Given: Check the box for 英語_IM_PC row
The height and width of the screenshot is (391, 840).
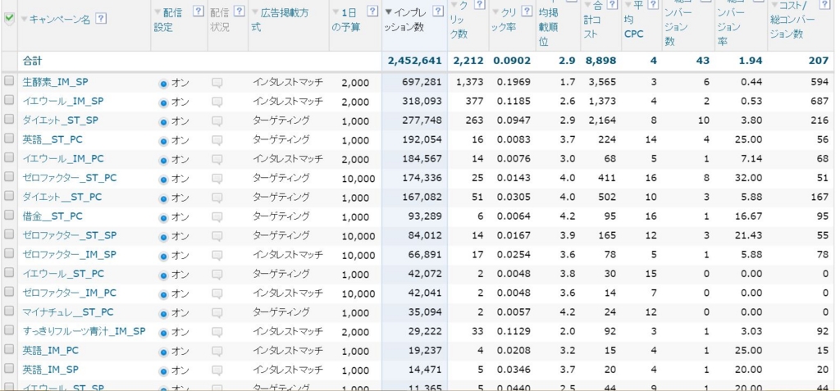Looking at the screenshot, I should tap(9, 349).
